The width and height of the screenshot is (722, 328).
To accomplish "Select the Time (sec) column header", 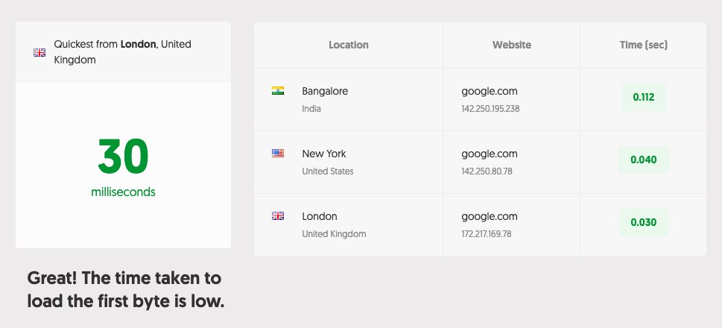I will [x=643, y=45].
